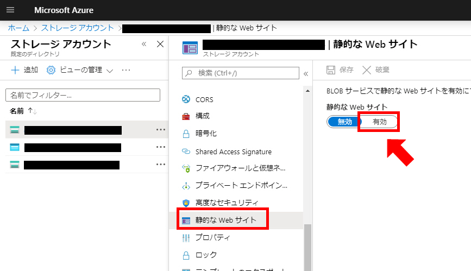
Task: Open the hamburger portal menu
Action: pyautogui.click(x=10, y=10)
